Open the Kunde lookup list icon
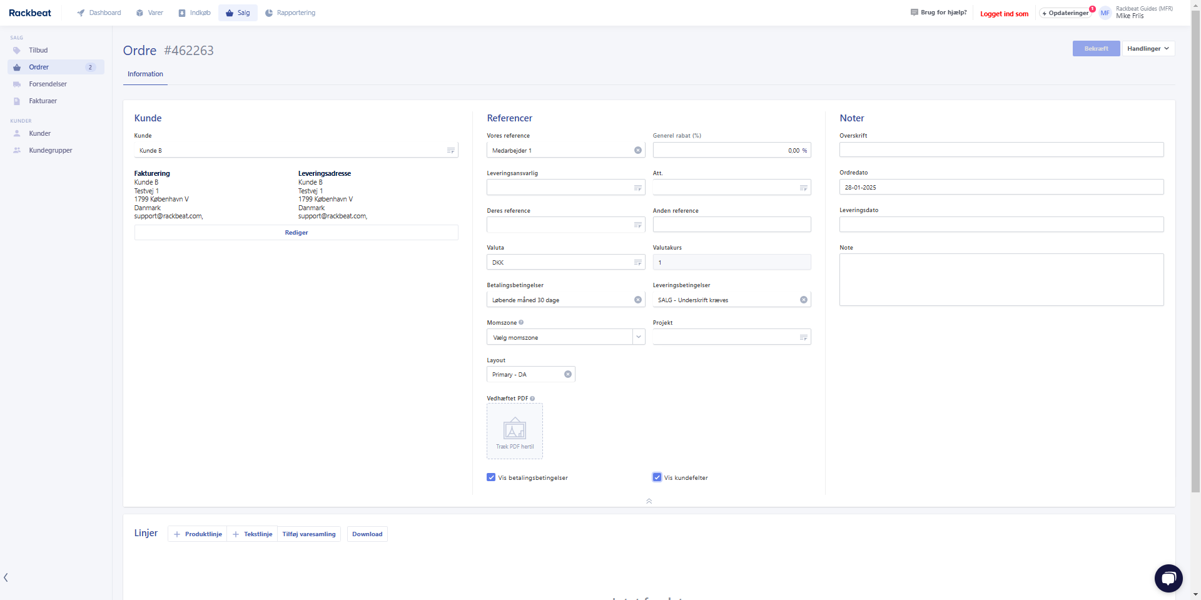1201x600 pixels. tap(450, 151)
